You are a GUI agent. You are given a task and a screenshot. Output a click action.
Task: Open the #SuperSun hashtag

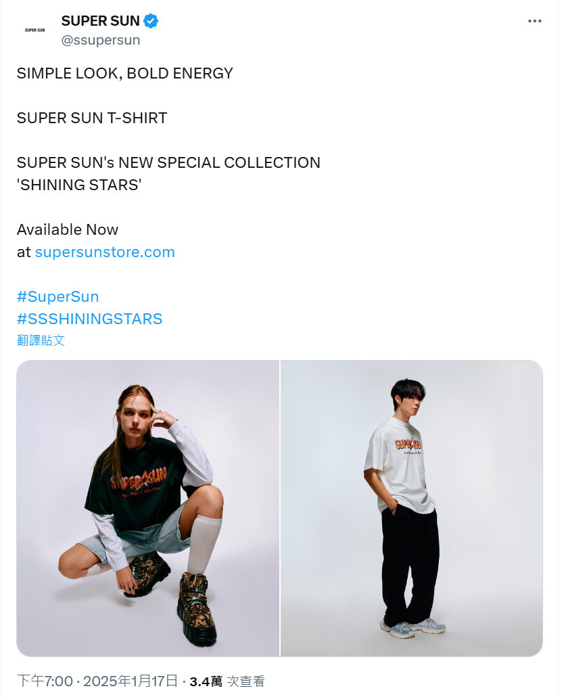click(57, 296)
